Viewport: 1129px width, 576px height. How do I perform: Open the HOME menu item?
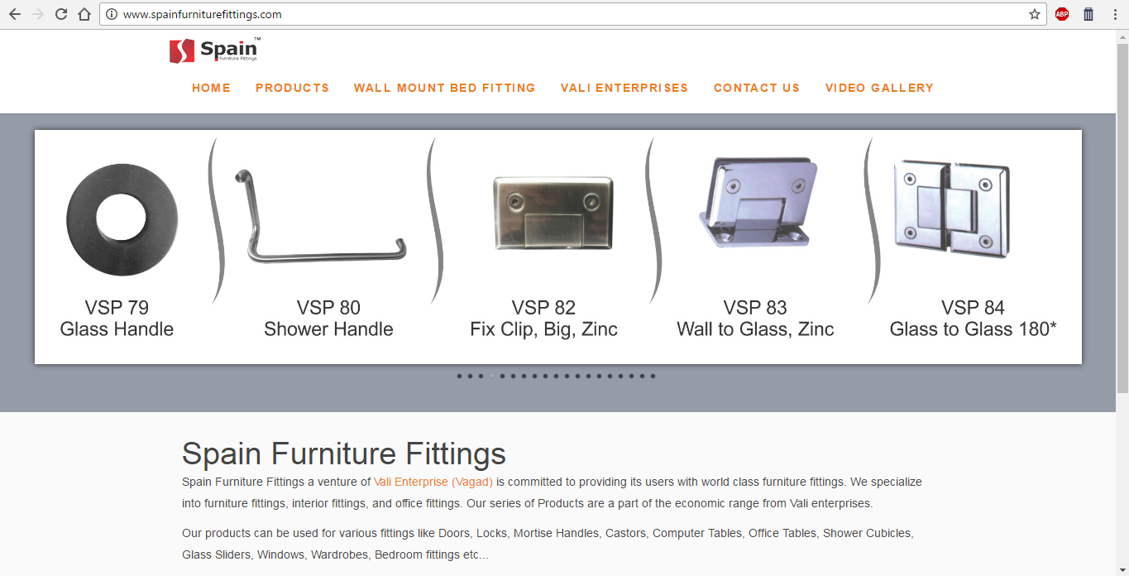[x=212, y=88]
